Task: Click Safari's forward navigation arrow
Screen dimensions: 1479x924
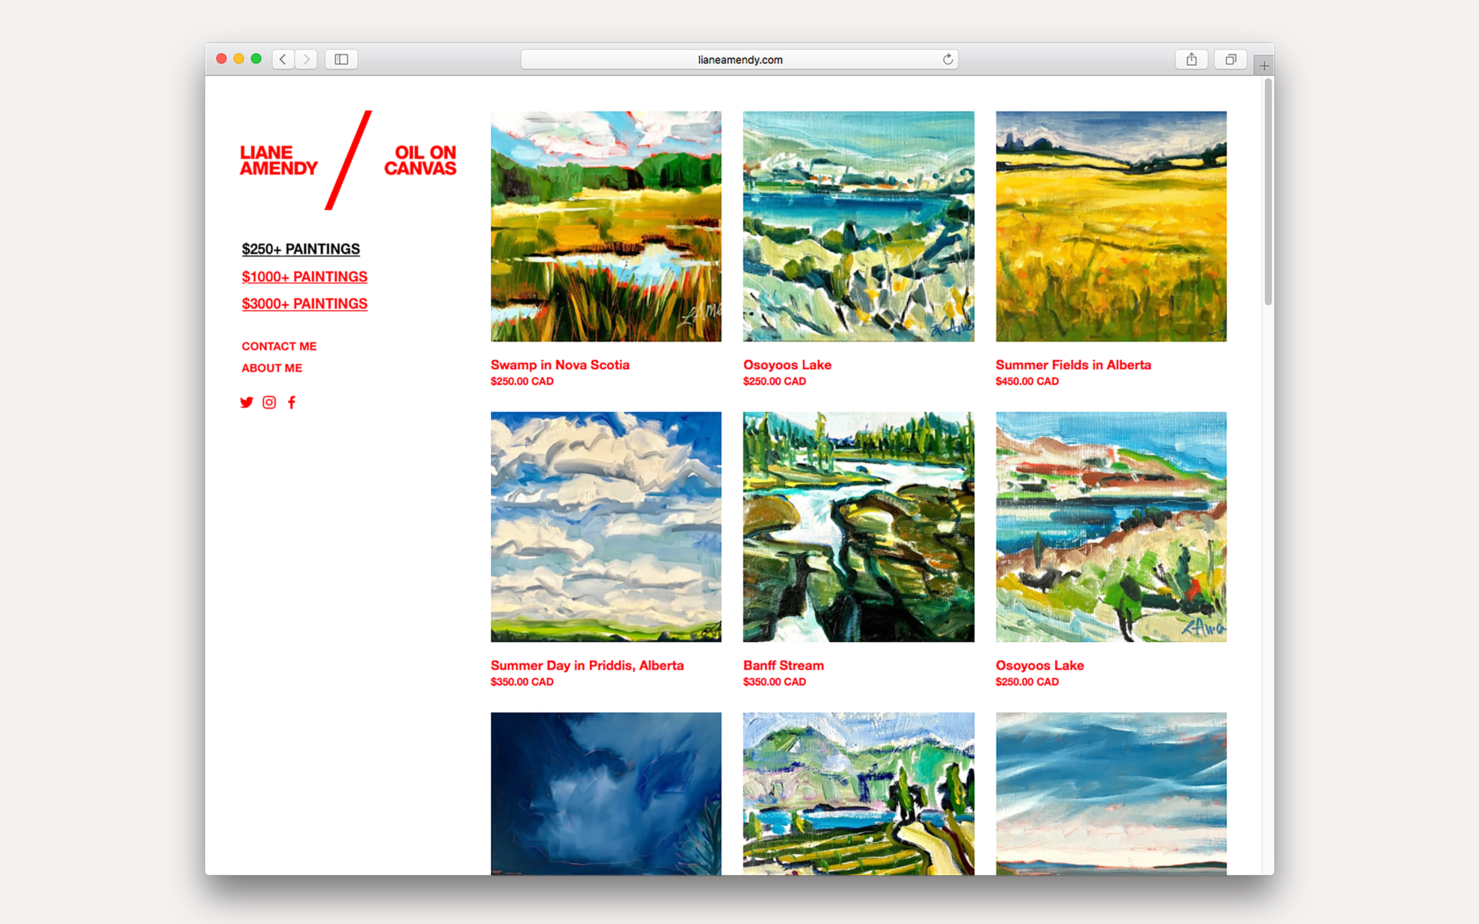Action: click(x=306, y=59)
